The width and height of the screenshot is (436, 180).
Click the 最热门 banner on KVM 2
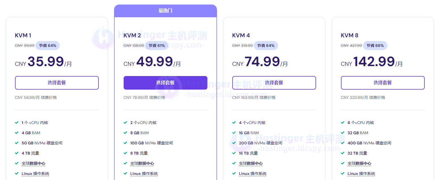[165, 11]
